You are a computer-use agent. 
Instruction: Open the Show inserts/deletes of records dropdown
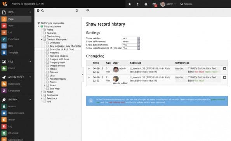tap(131, 48)
